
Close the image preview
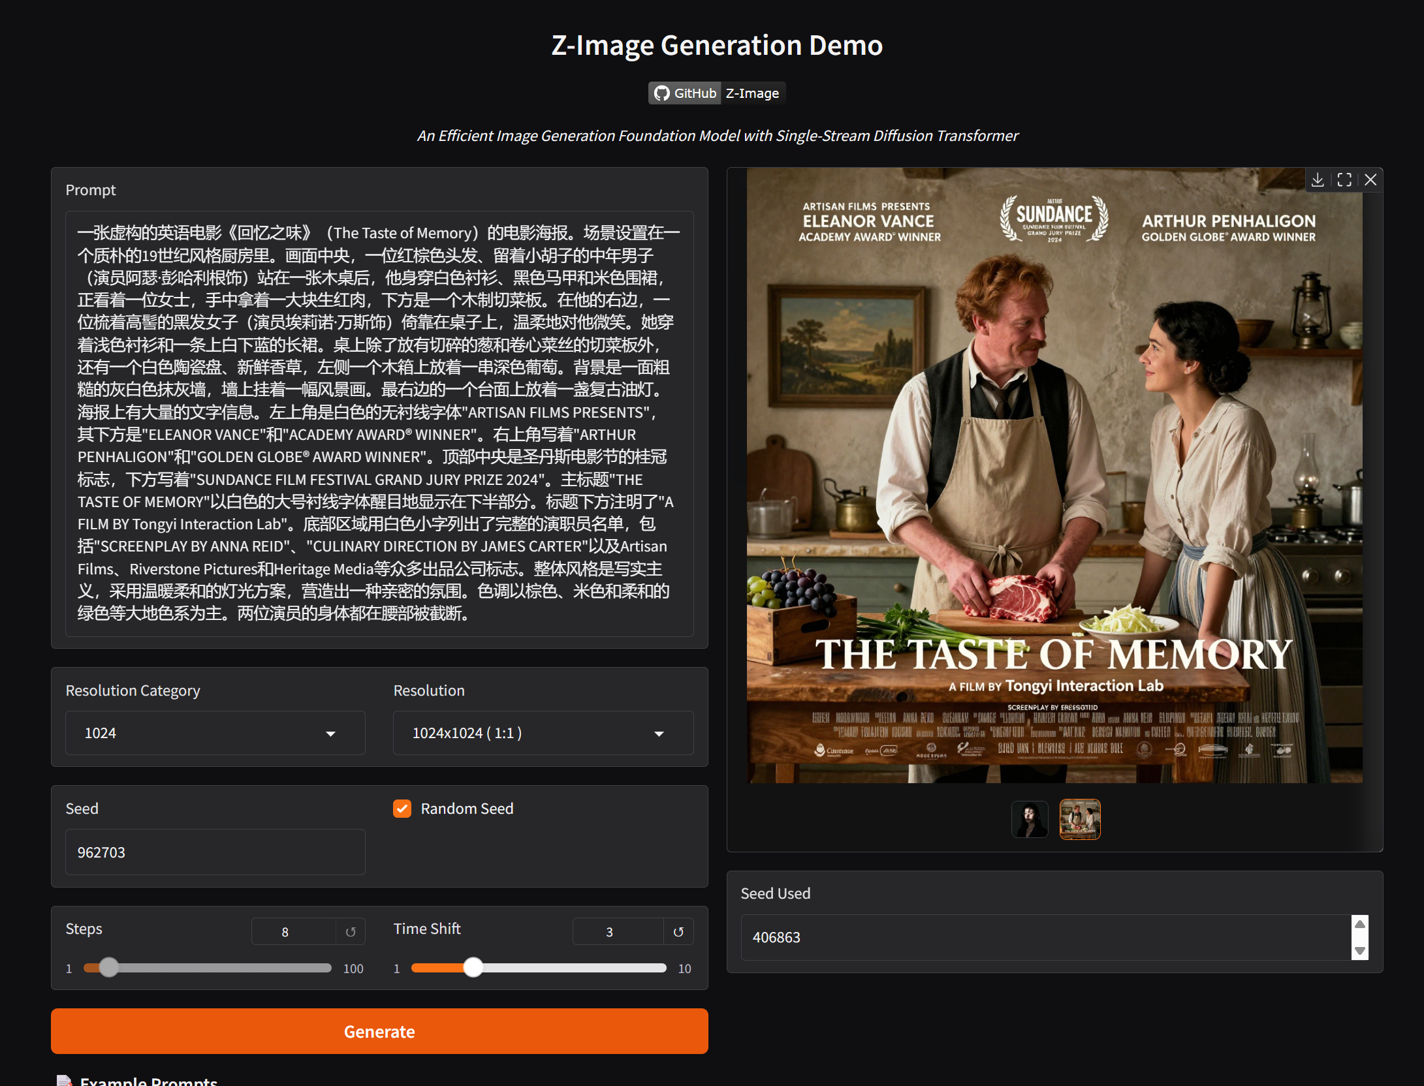[x=1370, y=180]
